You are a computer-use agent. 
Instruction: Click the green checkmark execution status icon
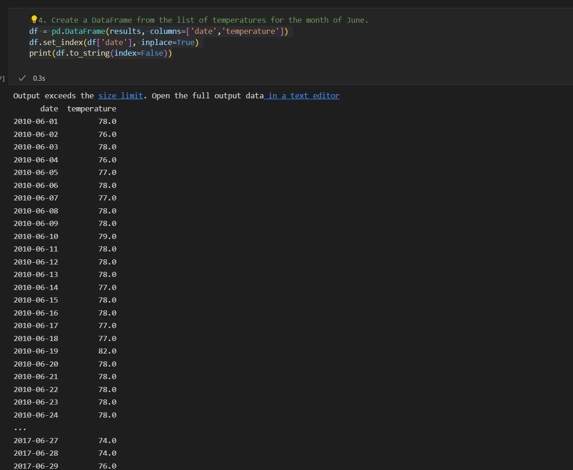[x=22, y=78]
